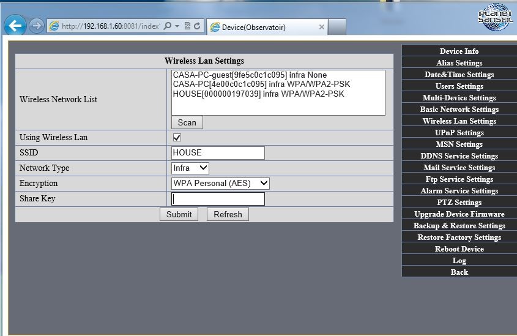517x336 pixels.
Task: Click the Submit button
Action: point(179,214)
